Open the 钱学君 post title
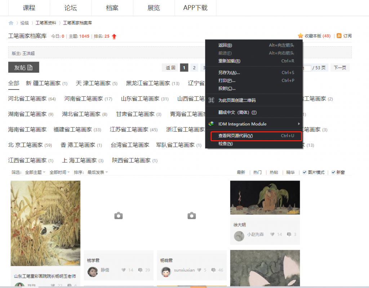 (x=93, y=260)
